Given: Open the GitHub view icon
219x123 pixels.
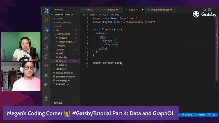Looking at the screenshot, I should point(46,75).
